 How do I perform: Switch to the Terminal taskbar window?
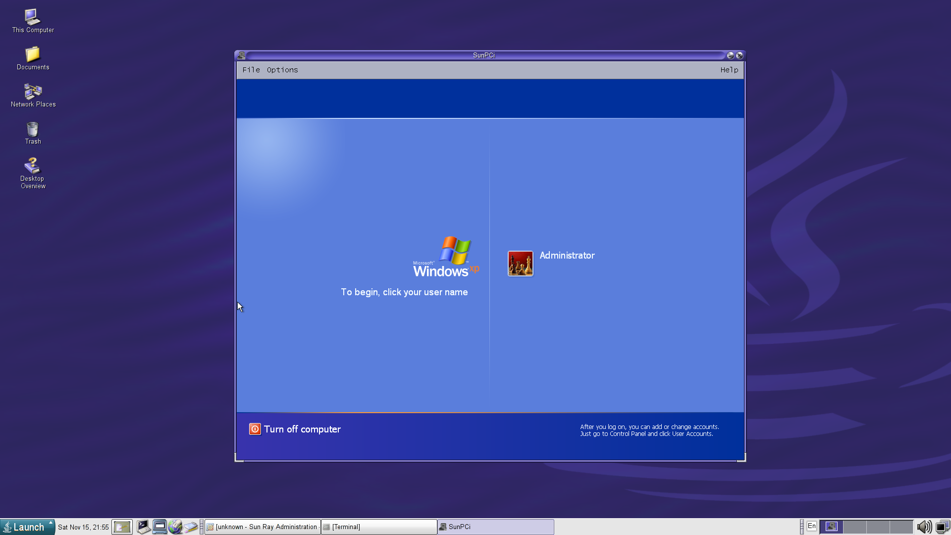(x=379, y=527)
